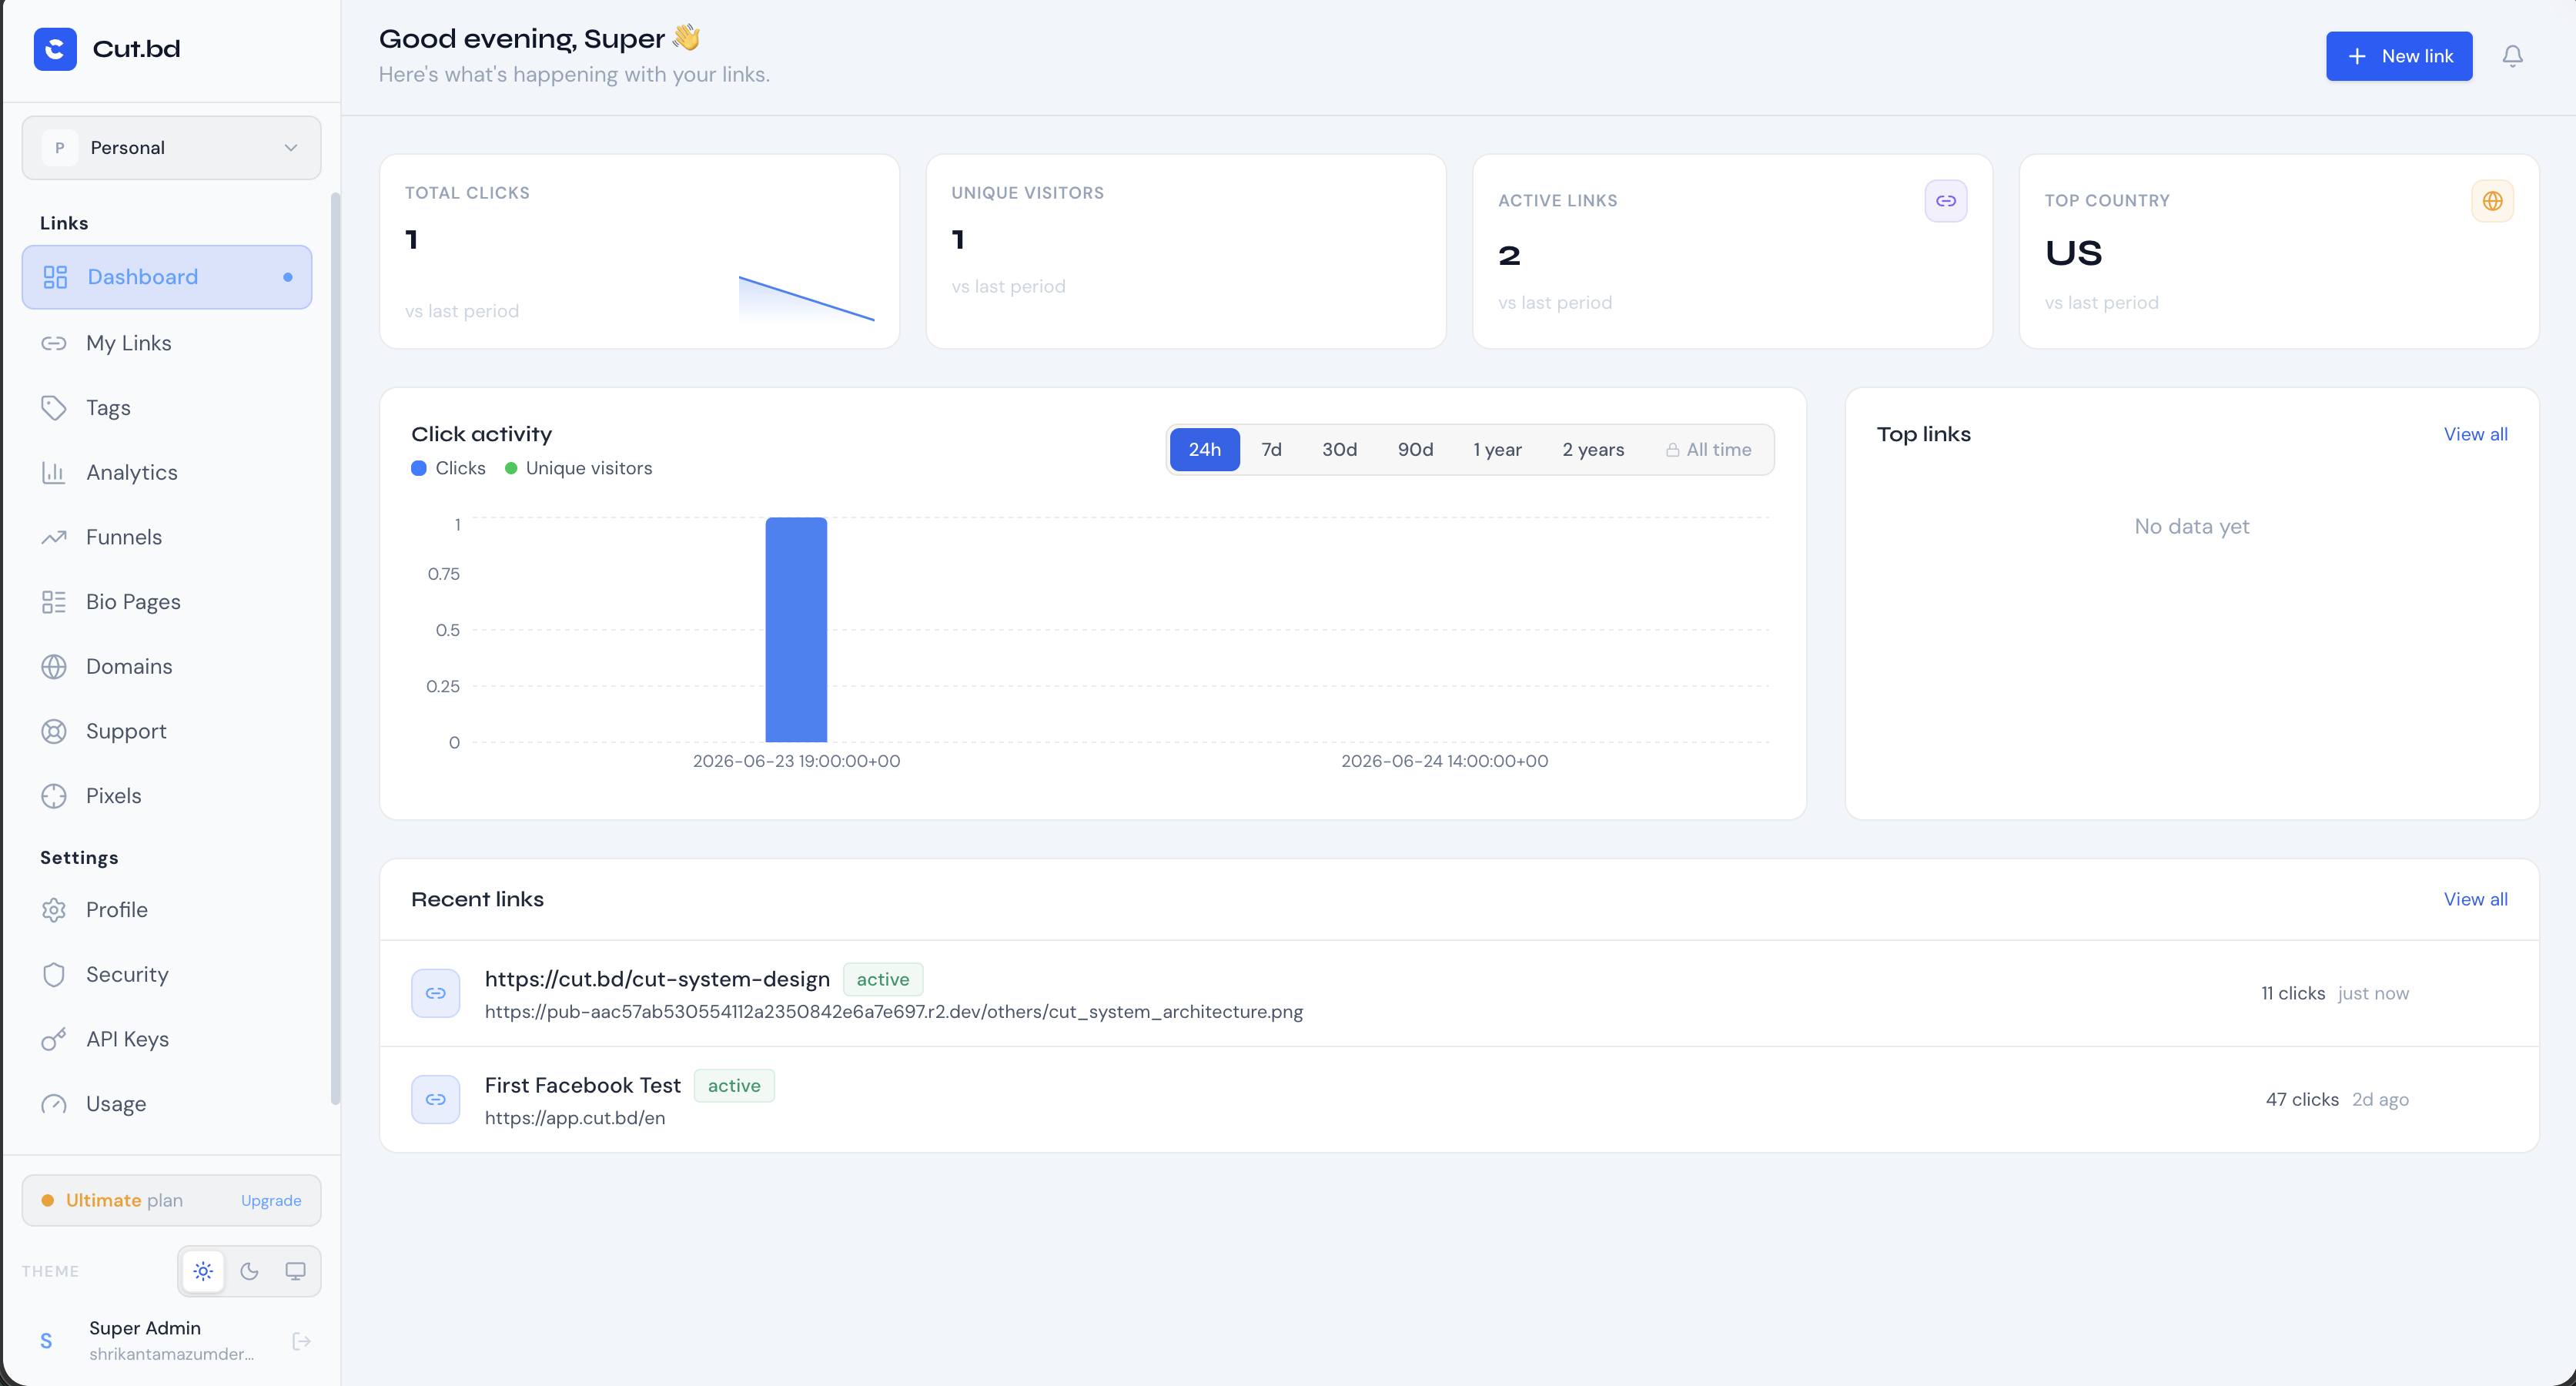This screenshot has height=1386, width=2576.
Task: Click the Cut.bd logo icon
Action: 55,49
